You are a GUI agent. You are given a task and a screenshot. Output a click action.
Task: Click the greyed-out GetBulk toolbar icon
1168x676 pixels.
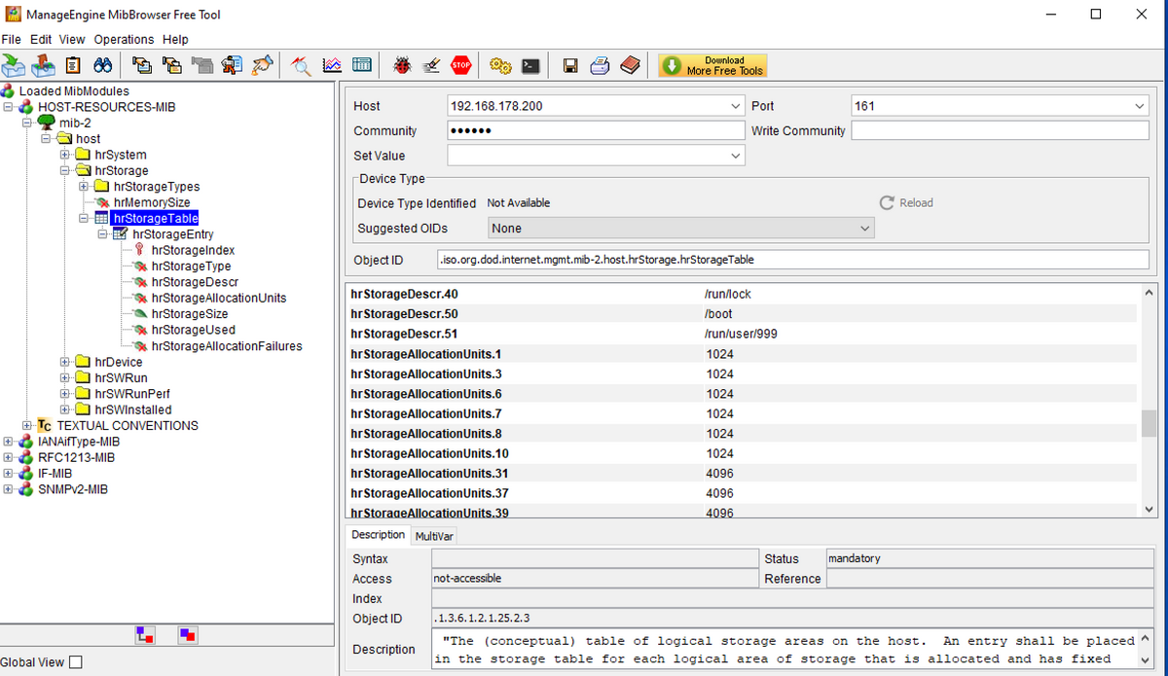click(x=202, y=65)
